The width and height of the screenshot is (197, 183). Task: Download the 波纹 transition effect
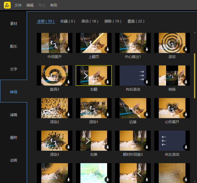pos(186,49)
